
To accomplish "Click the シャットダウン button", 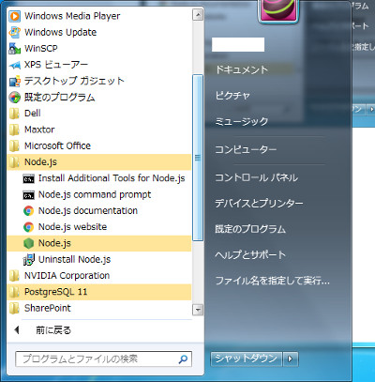I will pos(247,359).
